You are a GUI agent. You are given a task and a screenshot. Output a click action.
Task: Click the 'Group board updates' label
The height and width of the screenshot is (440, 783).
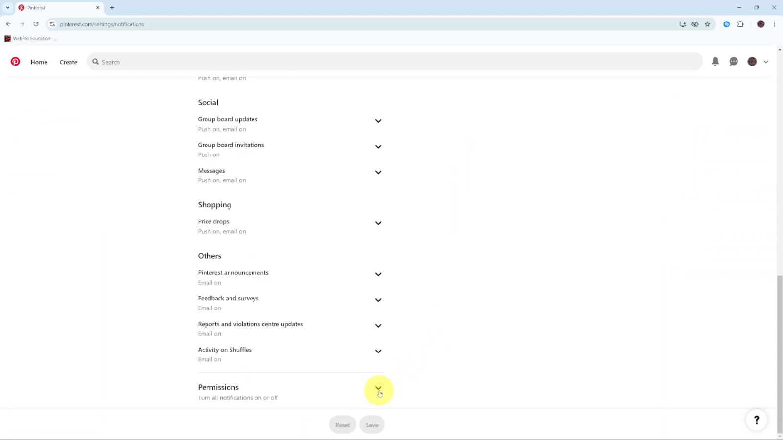click(x=228, y=119)
